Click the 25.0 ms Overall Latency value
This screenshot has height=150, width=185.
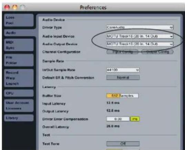click(x=113, y=126)
